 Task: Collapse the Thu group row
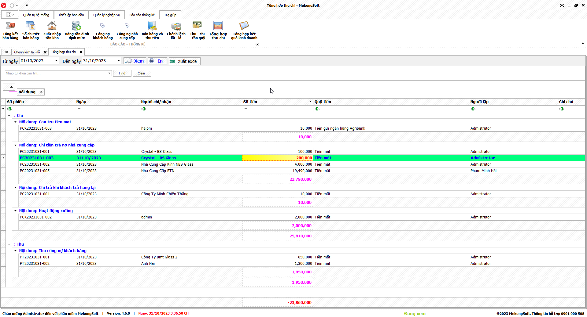click(x=9, y=244)
